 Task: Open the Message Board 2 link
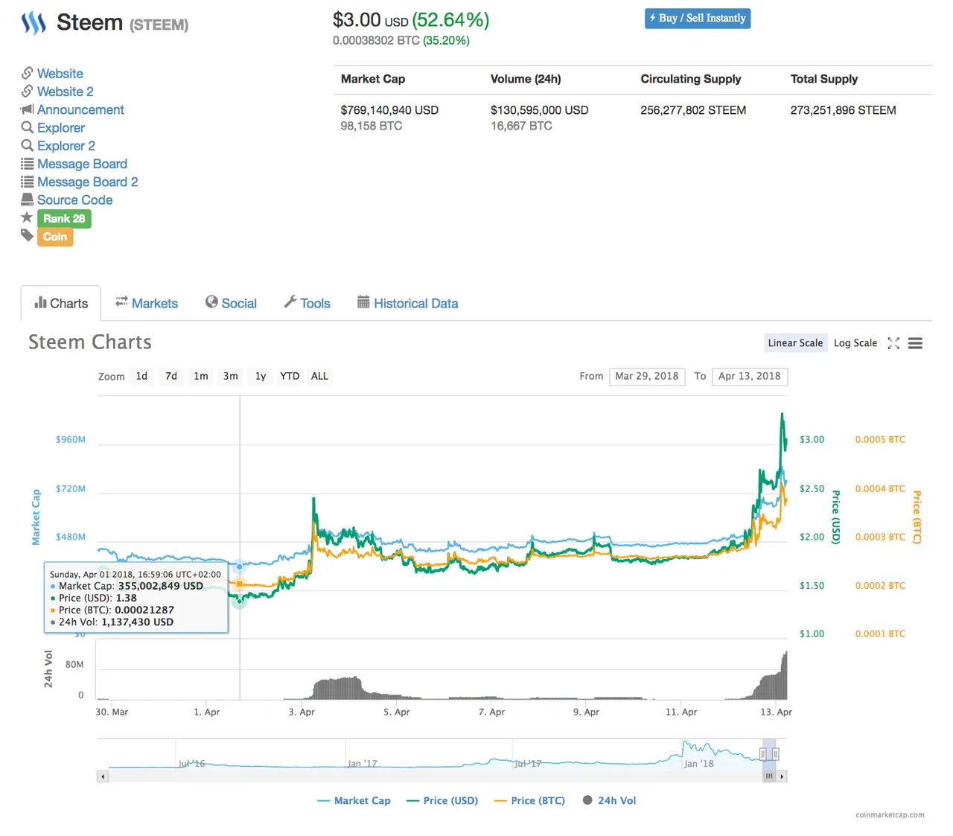(x=87, y=182)
